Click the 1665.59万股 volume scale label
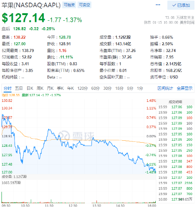The image size is (196, 209). (x=11, y=183)
